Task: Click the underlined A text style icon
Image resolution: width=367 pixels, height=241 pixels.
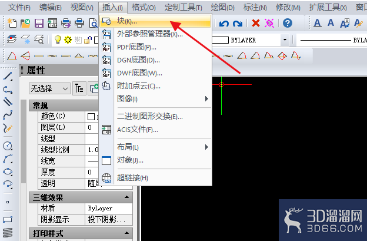Action: click(x=317, y=23)
